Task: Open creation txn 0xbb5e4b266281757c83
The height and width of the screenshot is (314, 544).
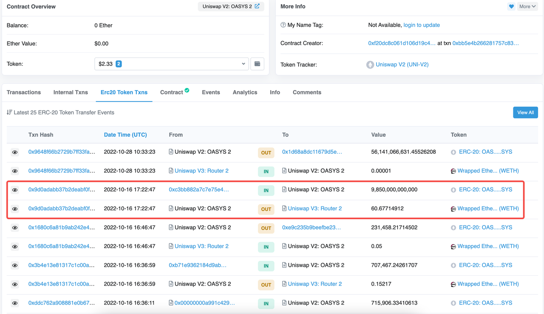Action: click(486, 43)
